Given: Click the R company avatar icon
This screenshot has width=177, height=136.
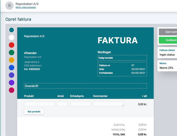Looking at the screenshot, I should [10, 5].
